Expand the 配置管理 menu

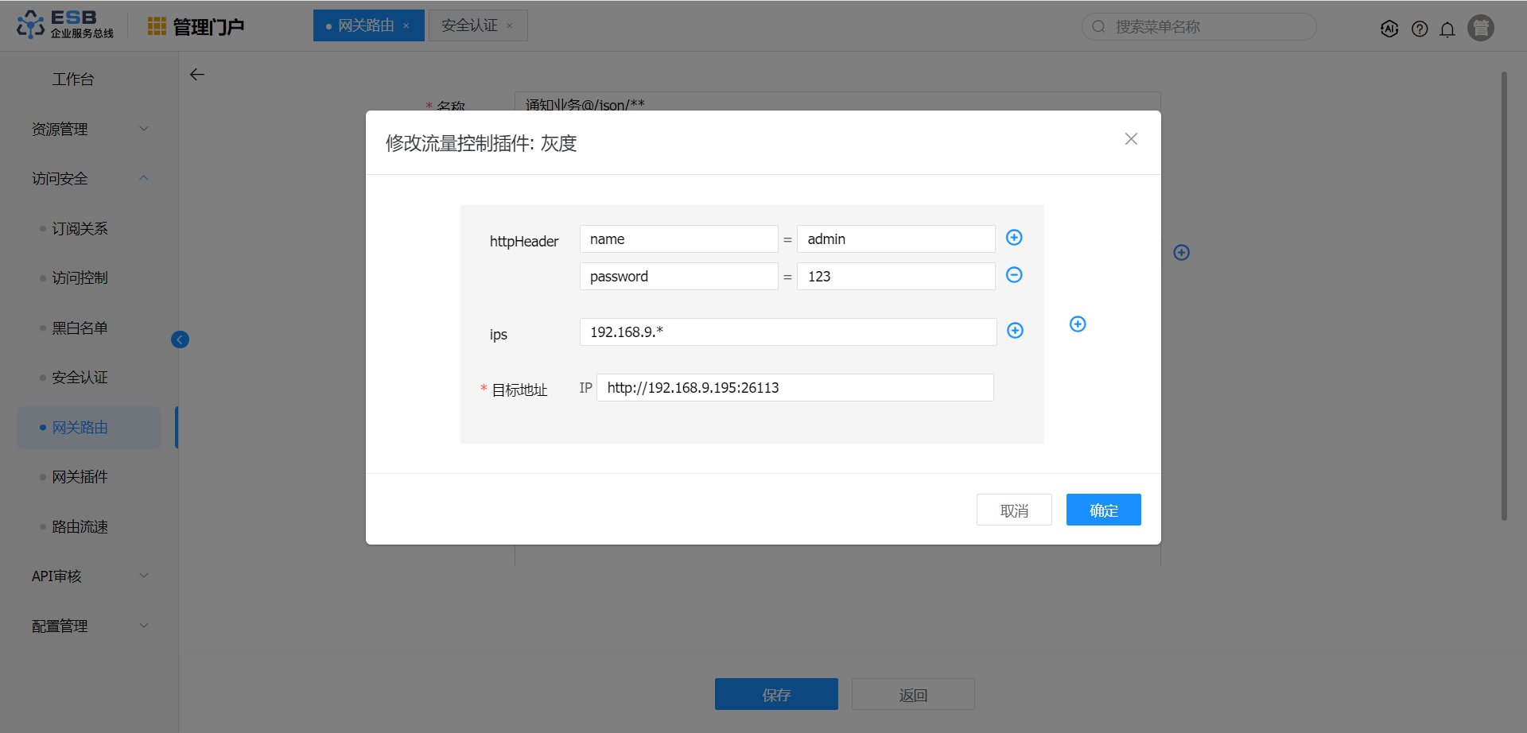tap(89, 626)
